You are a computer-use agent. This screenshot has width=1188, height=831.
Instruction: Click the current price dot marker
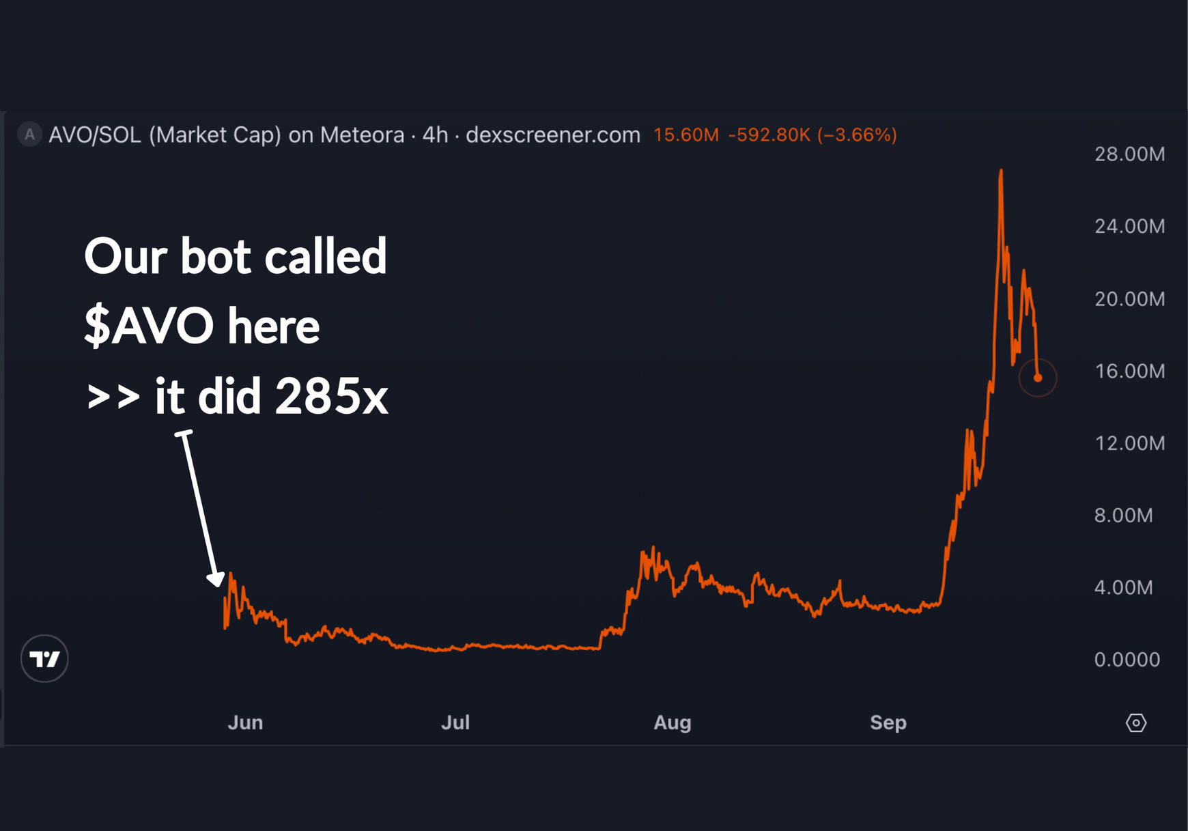[1038, 378]
